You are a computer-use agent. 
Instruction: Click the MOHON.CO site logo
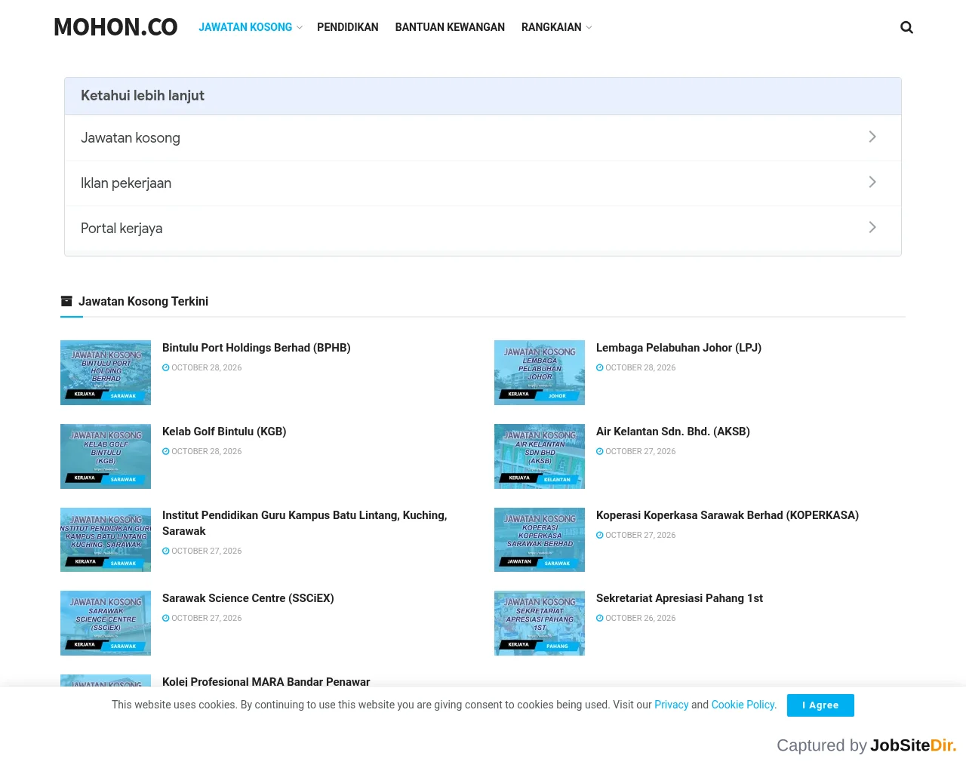(115, 27)
